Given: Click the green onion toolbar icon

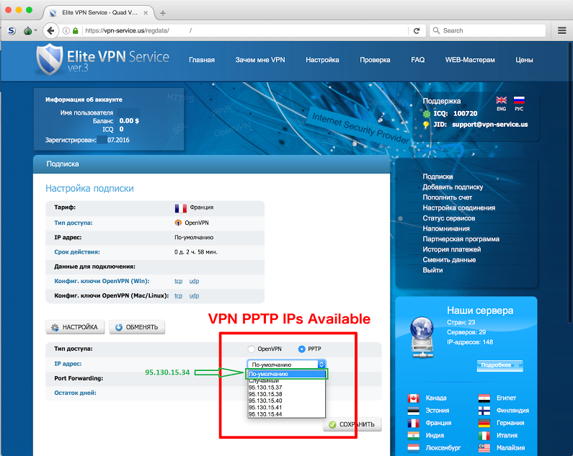Looking at the screenshot, I should click(x=28, y=31).
